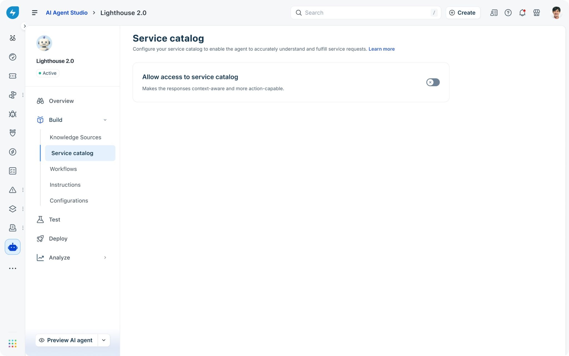Toggle Allow access to service catalog switch

(433, 82)
